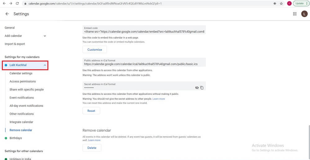310x160 pixels.
Task: Click the Customise button
Action: coord(95,49)
